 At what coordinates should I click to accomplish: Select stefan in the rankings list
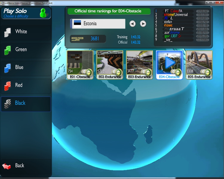[x=168, y=22]
